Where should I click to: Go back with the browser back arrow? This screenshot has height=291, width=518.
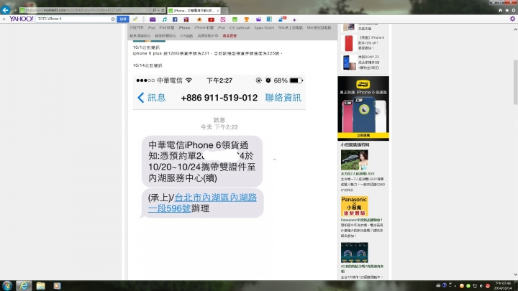pyautogui.click(x=5, y=10)
